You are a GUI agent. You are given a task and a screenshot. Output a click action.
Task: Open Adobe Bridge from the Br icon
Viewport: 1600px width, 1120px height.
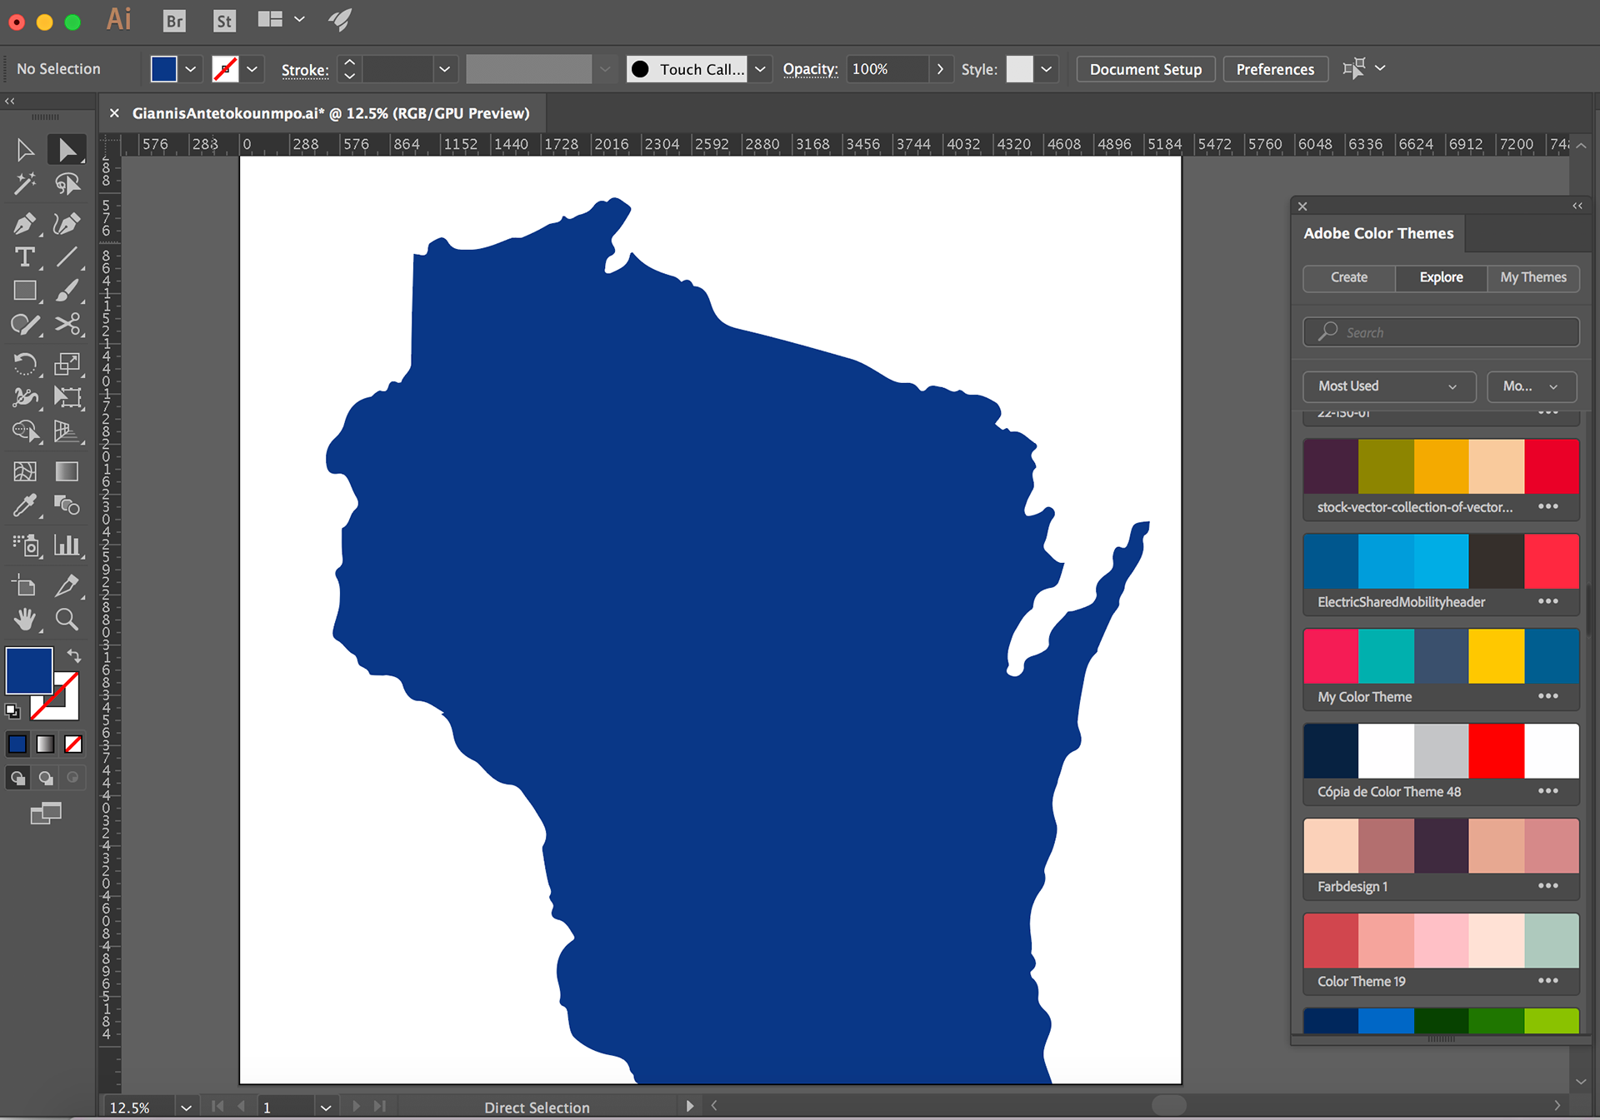pyautogui.click(x=174, y=21)
